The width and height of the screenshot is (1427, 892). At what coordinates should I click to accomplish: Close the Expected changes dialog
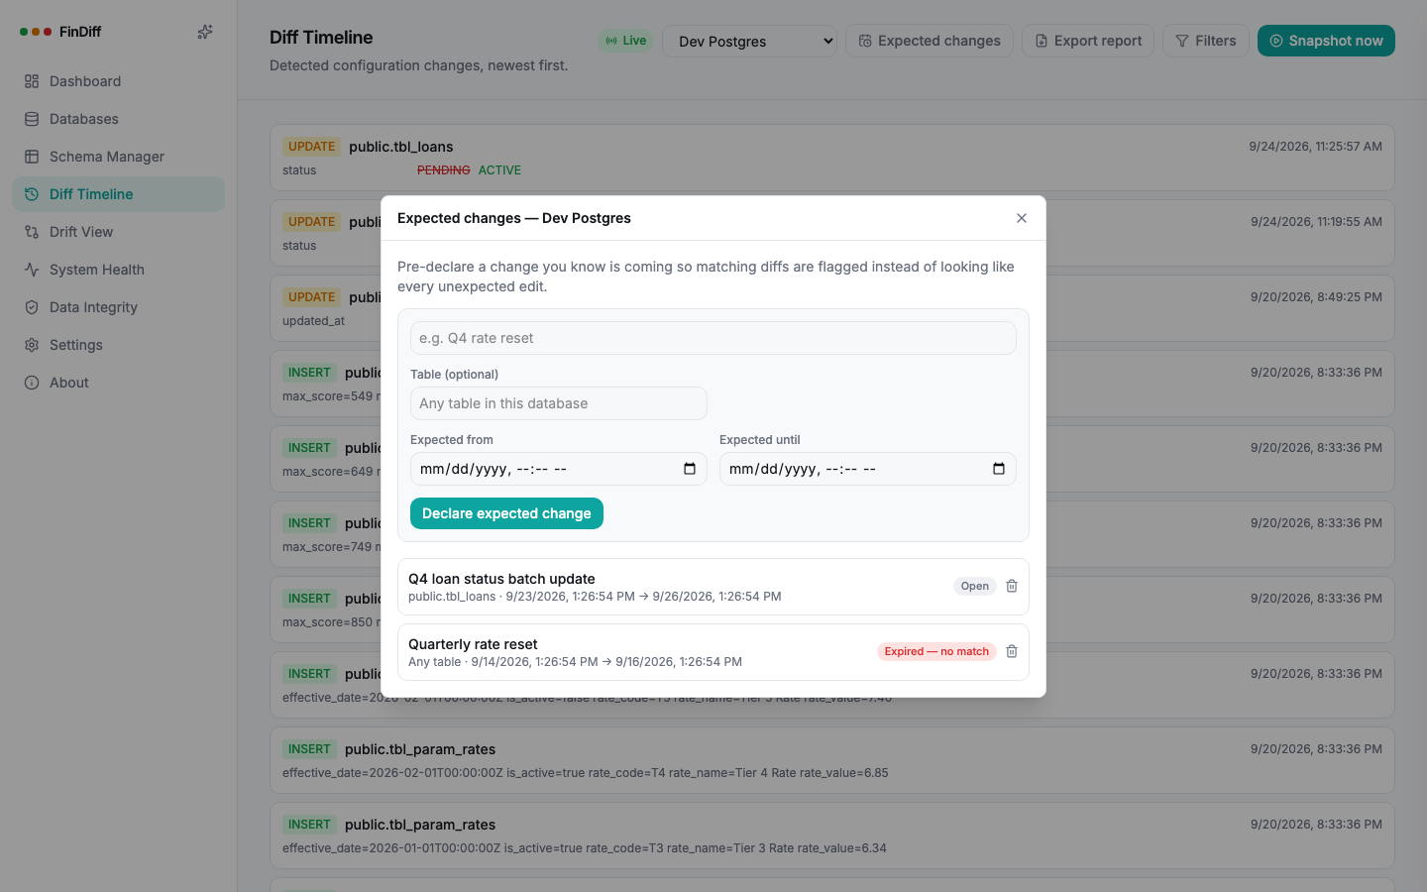pyautogui.click(x=1022, y=218)
